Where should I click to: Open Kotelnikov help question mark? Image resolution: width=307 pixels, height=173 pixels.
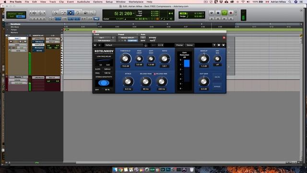[x=214, y=45]
